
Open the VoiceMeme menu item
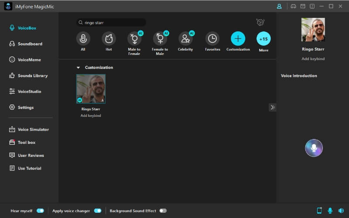25,60
